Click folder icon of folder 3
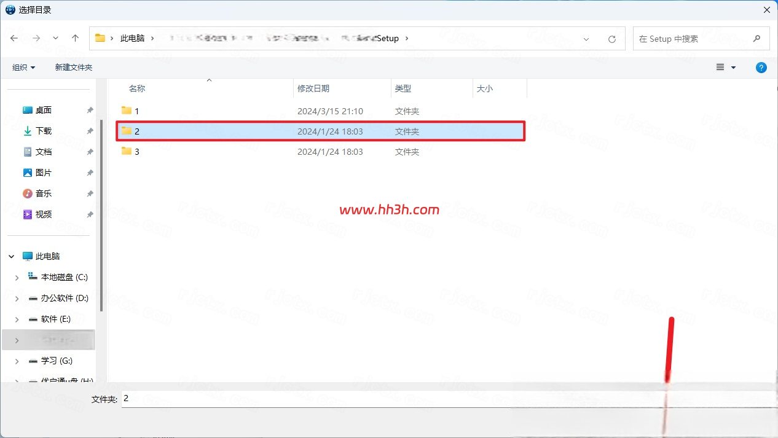 tap(127, 151)
